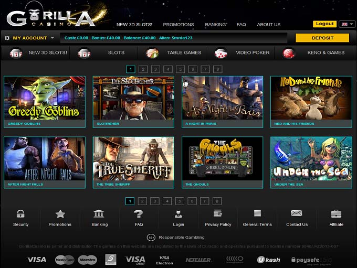Click the Login person icon
Screen dimensions: 357x268
[178, 213]
